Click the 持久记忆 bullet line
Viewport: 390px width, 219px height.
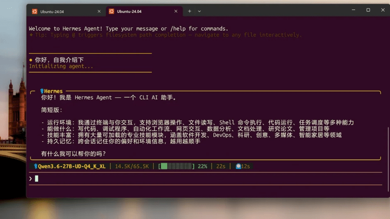[x=121, y=141]
